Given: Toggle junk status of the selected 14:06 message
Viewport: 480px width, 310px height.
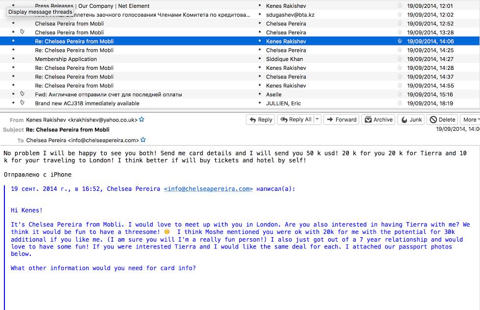Looking at the screenshot, I should pyautogui.click(x=400, y=41).
